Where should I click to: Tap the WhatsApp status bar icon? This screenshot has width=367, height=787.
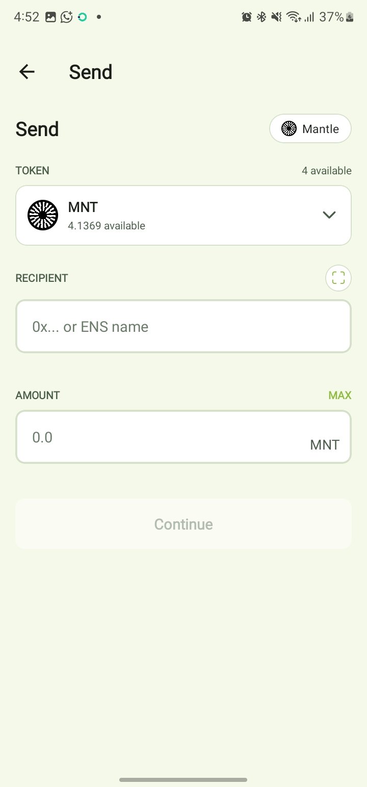point(66,17)
